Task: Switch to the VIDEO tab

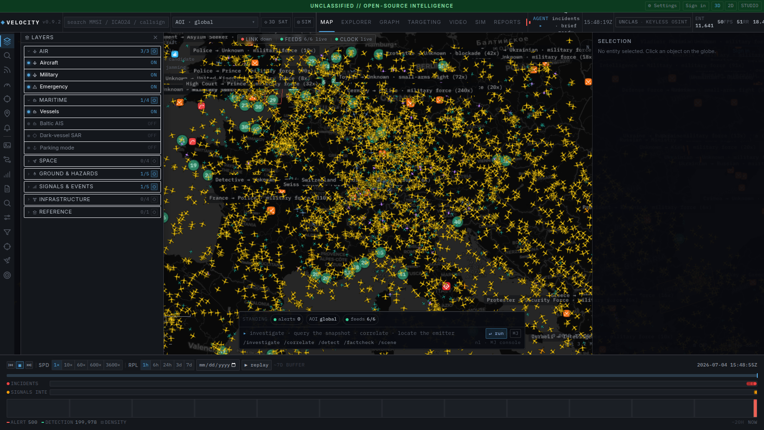Action: [x=458, y=22]
